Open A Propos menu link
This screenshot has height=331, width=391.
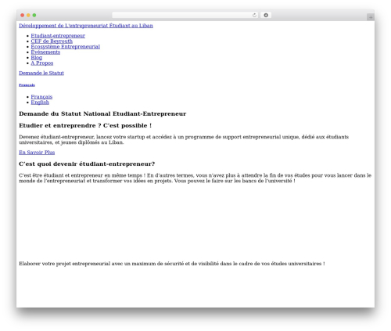pos(42,63)
